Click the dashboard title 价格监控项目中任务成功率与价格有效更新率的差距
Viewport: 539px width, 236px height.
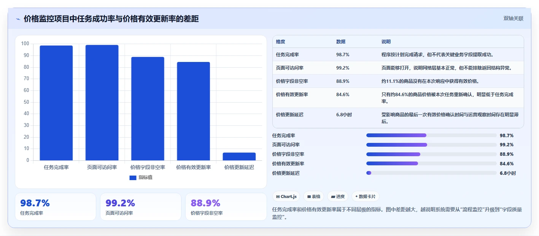pos(111,19)
